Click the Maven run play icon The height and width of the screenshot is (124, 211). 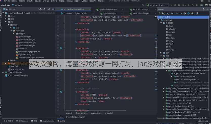click(177, 13)
